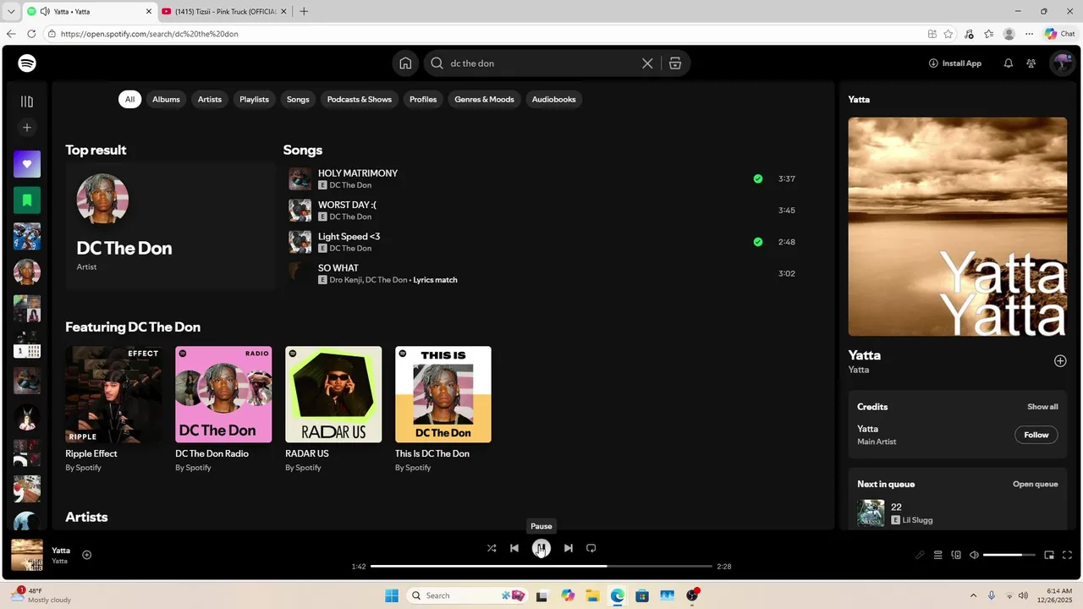Viewport: 1083px width, 609px height.
Task: Open Dro Kenji artist link
Action: click(x=345, y=280)
